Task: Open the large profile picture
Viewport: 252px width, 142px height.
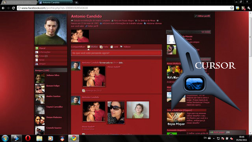Action: coord(51,29)
